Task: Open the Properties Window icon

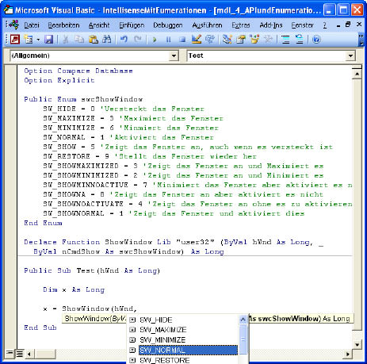Action: [x=241, y=40]
